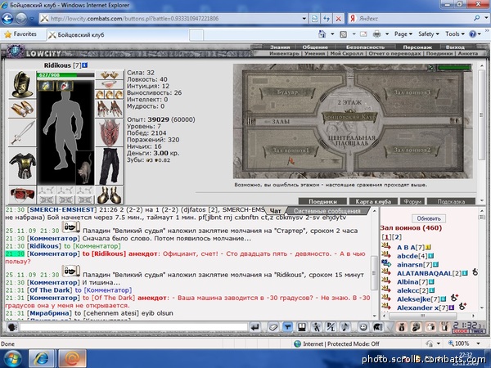The image size is (491, 368).
Task: Open recent pages history dropdown
Action: click(x=32, y=19)
